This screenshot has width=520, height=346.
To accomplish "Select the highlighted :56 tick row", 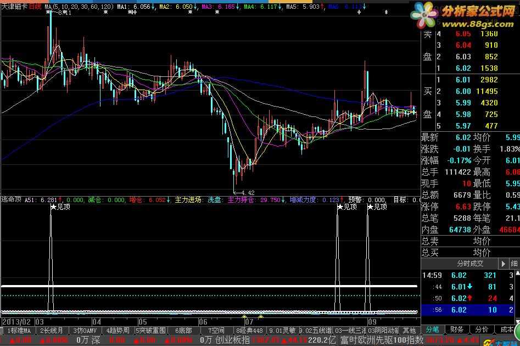I will coord(468,310).
